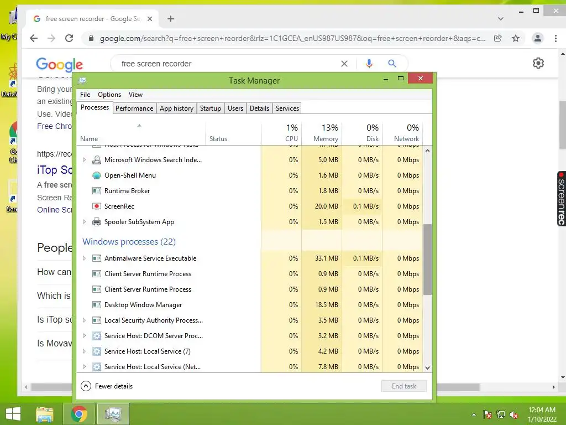Expand the Spooler SubSystem App row
Screen dimensions: 566x425
pyautogui.click(x=84, y=222)
